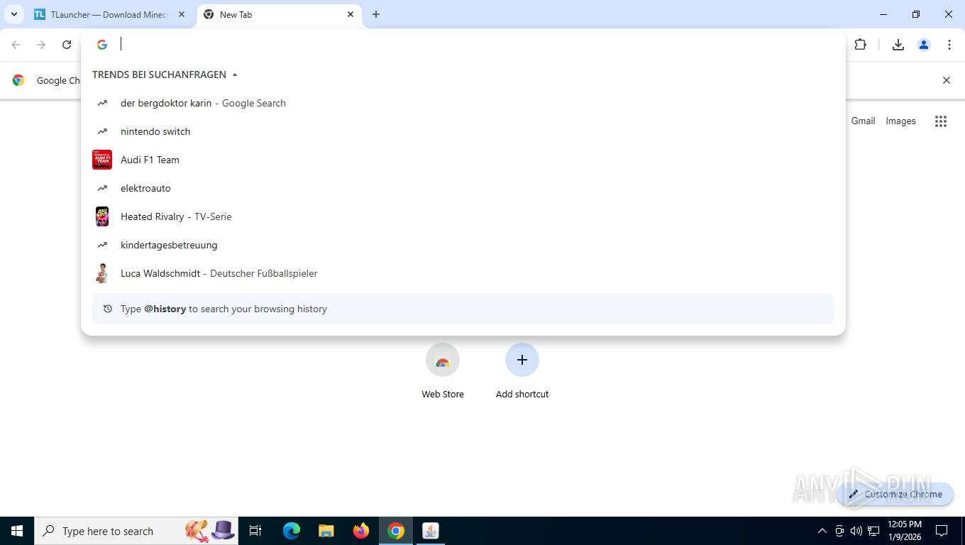Click the Google icon in address bar
The image size is (965, 545).
coord(102,45)
